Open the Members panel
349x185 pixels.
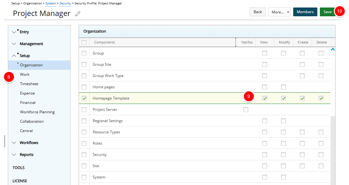[305, 12]
